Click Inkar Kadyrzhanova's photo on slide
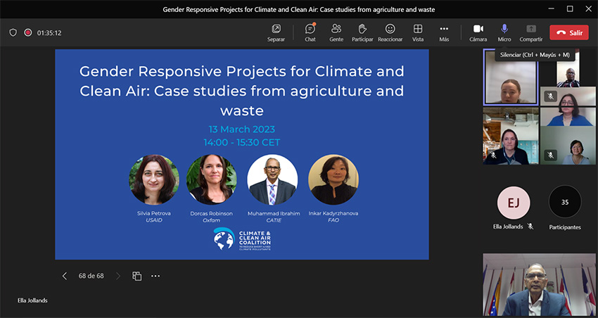Screen dimensions: 598x318 (333, 179)
